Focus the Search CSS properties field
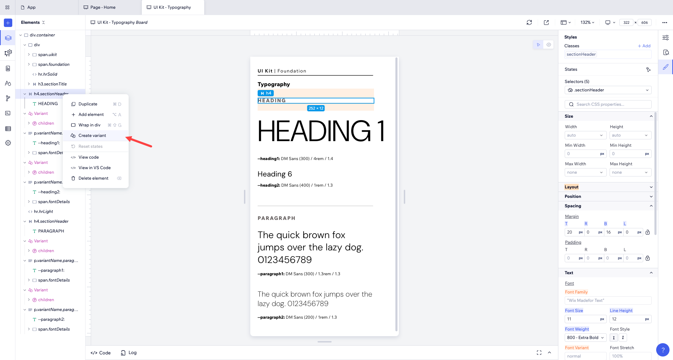 coord(608,104)
